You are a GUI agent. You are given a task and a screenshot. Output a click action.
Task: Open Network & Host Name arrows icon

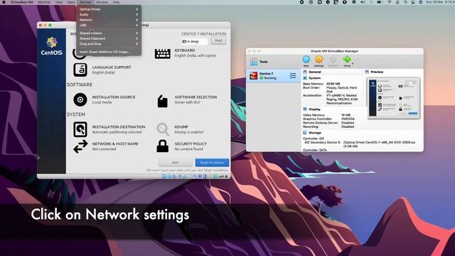click(x=80, y=146)
